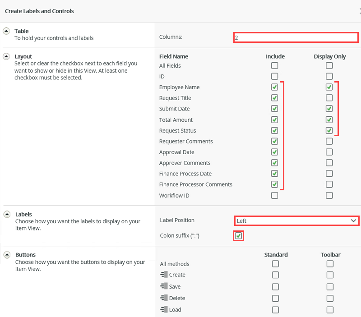Disable Display Only for Submit Date
The height and width of the screenshot is (317, 361).
pos(329,109)
